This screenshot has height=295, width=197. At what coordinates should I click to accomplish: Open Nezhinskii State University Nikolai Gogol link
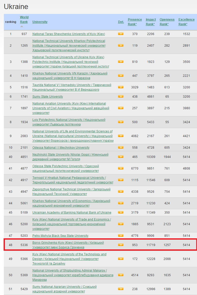click(70, 157)
